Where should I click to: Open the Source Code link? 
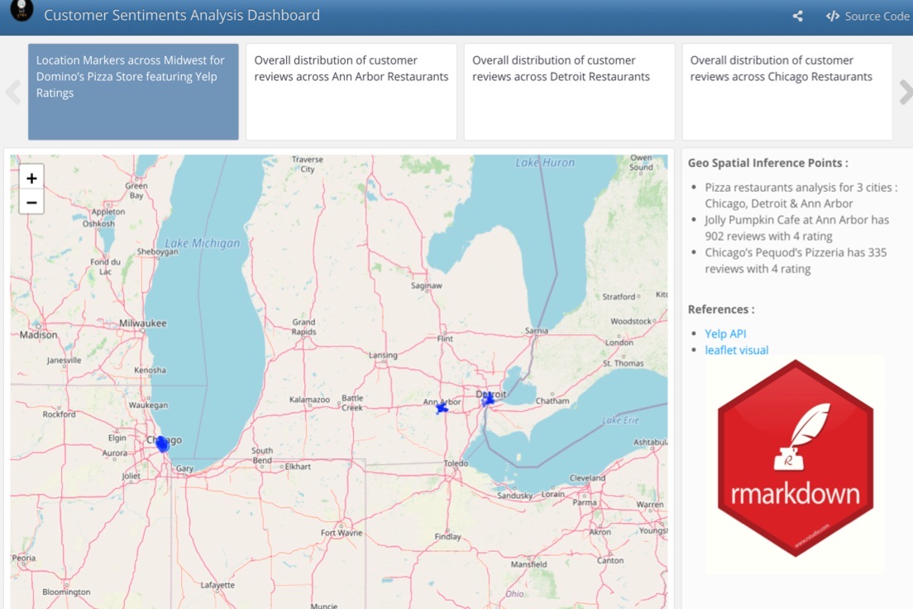pos(867,17)
